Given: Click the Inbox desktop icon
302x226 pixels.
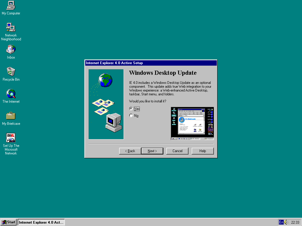Looking at the screenshot, I should click(x=11, y=49).
